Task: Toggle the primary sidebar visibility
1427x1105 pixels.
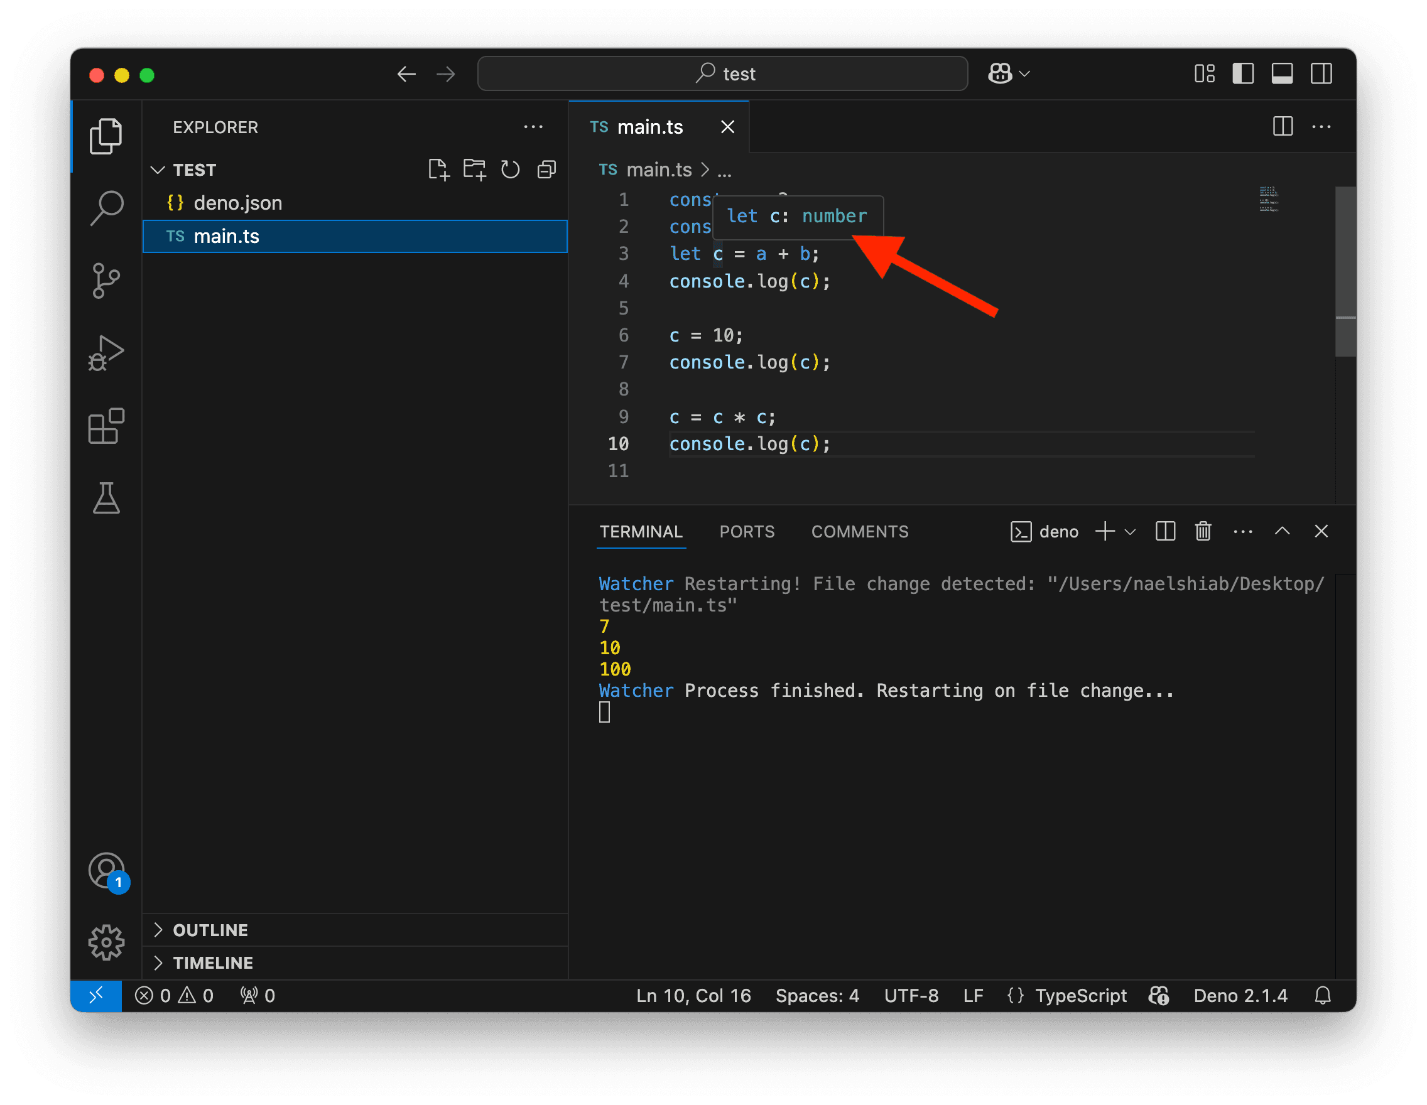Action: click(x=1243, y=74)
